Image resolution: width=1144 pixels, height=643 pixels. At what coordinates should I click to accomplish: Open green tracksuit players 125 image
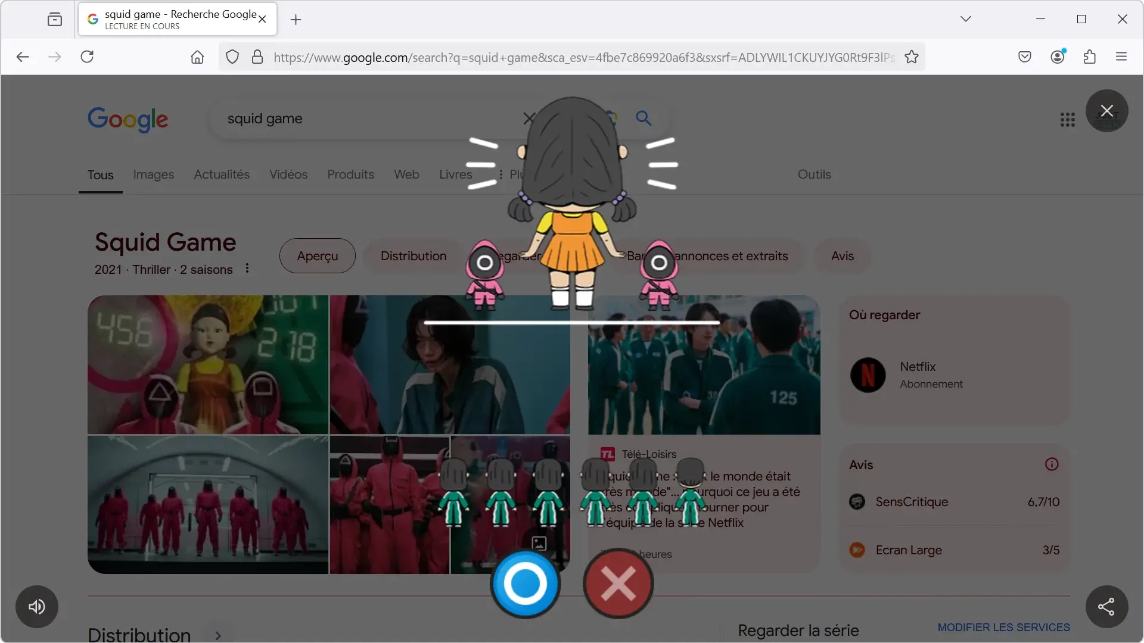[704, 364]
